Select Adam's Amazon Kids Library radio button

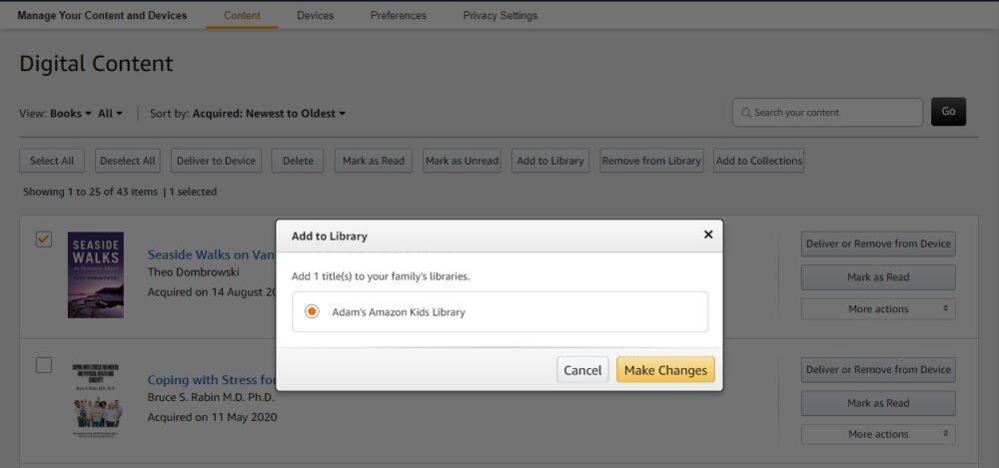point(312,312)
